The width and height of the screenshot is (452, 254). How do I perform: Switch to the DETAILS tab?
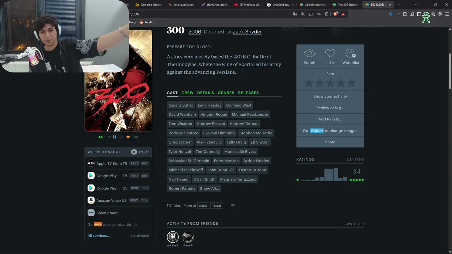tap(206, 93)
